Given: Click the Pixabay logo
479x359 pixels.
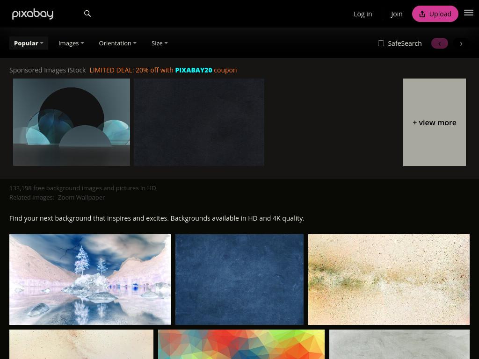Looking at the screenshot, I should click(x=33, y=14).
